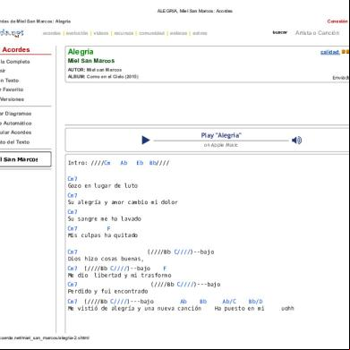The image size is (350, 350).
Task: Click the "buscar" search label
Action: pyautogui.click(x=280, y=32)
